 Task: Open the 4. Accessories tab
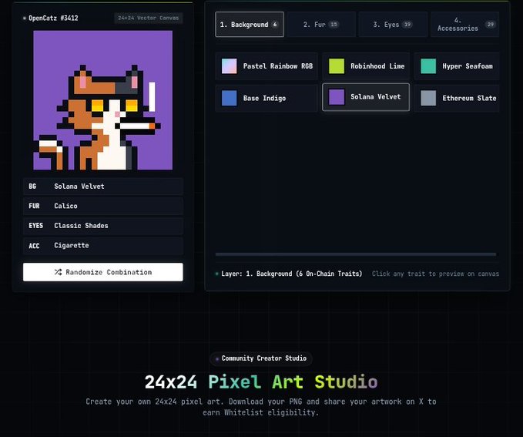[x=464, y=25]
